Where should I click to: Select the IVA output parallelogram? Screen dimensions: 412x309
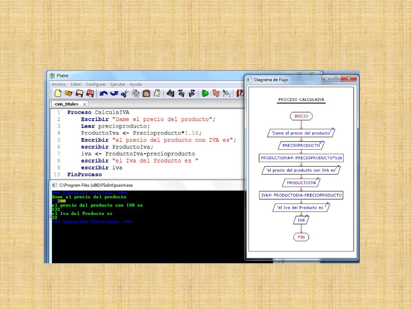tap(301, 220)
